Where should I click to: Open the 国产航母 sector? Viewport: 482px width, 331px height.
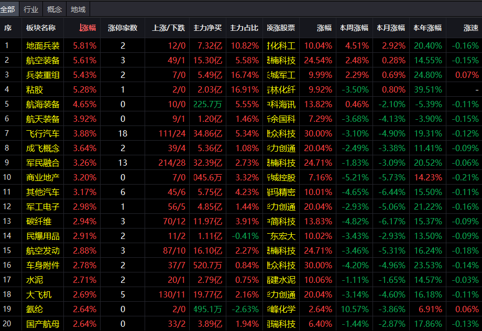coord(43,324)
